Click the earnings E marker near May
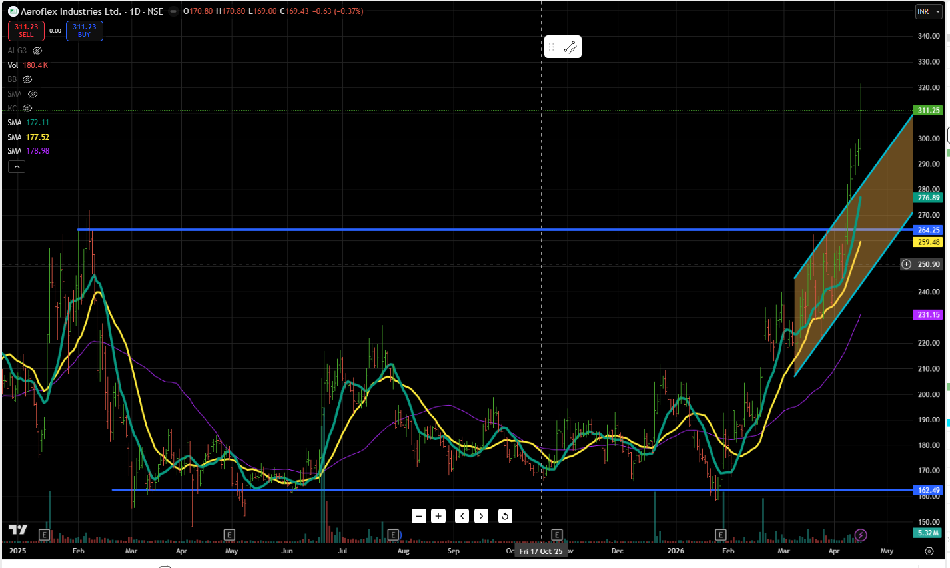This screenshot has width=950, height=568. point(229,535)
